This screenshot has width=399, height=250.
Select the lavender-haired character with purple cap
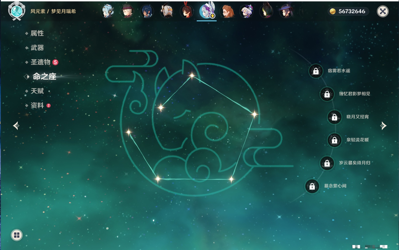point(247,11)
